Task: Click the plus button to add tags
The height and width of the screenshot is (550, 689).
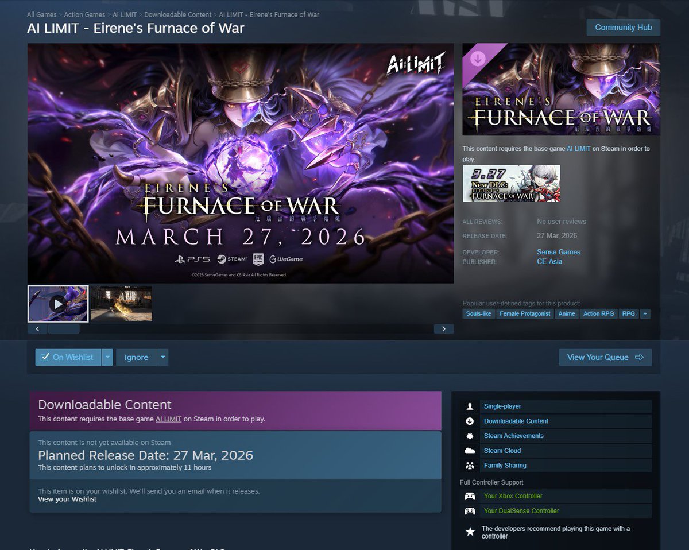Action: (645, 314)
